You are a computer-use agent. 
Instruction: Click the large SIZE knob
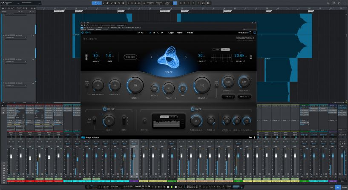pyautogui.click(x=135, y=85)
